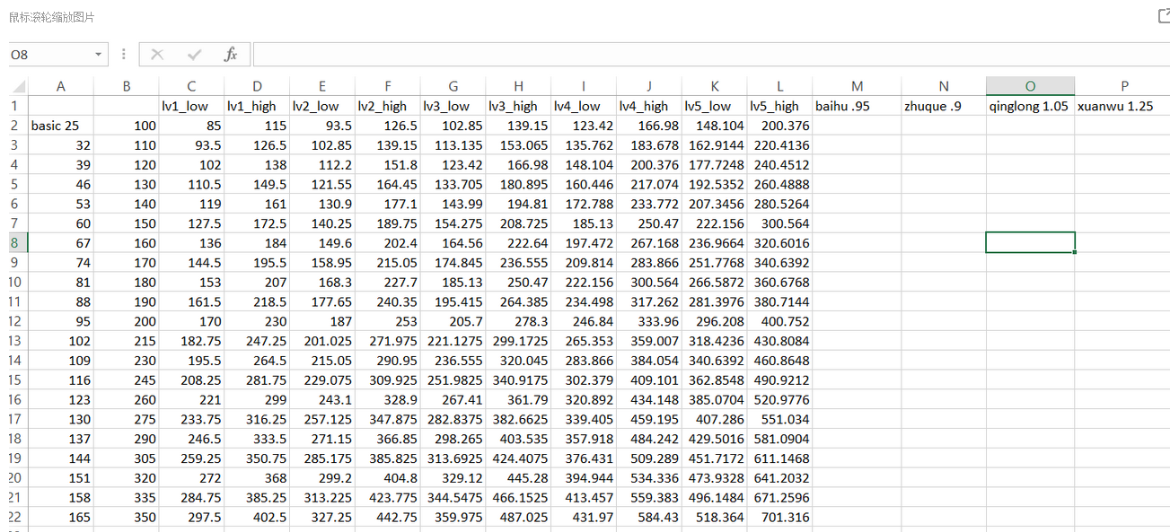The width and height of the screenshot is (1170, 532).
Task: Select row 8 header
Action: pos(15,242)
